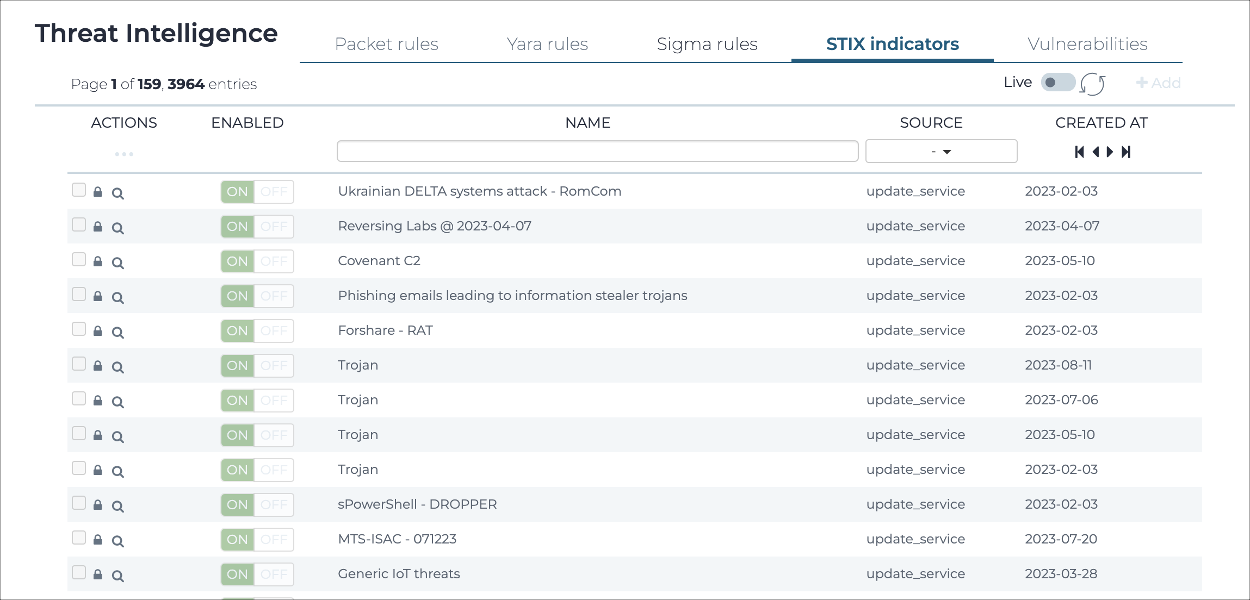Screen dimensions: 1250x600
Task: Click the refresh circular arrows icon
Action: [1092, 84]
